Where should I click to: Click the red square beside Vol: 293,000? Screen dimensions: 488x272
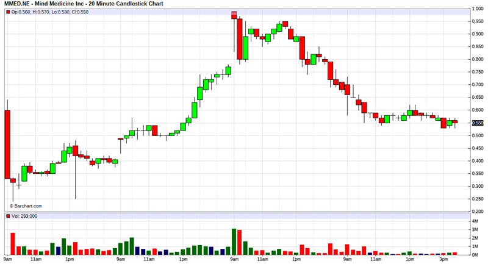tap(8, 216)
